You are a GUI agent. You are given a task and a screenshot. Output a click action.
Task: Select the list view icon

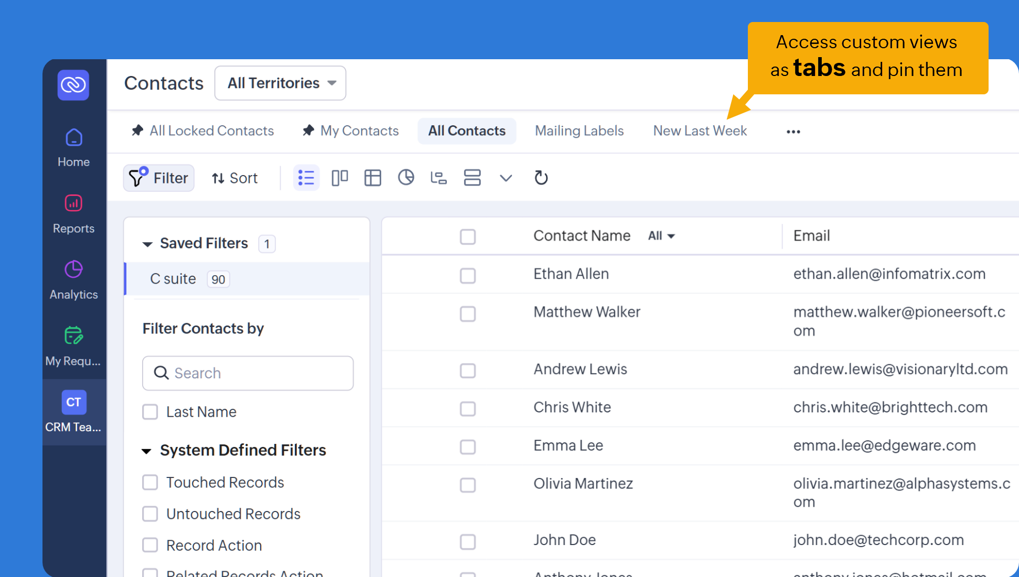[x=306, y=178]
